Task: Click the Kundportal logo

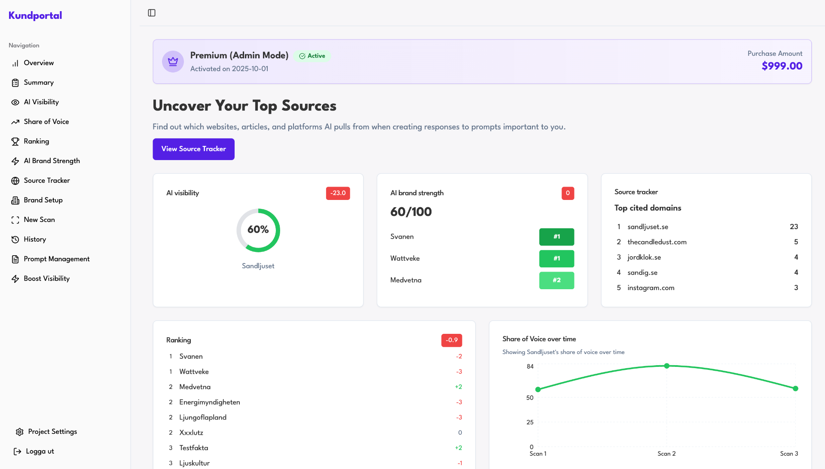Action: (x=35, y=15)
